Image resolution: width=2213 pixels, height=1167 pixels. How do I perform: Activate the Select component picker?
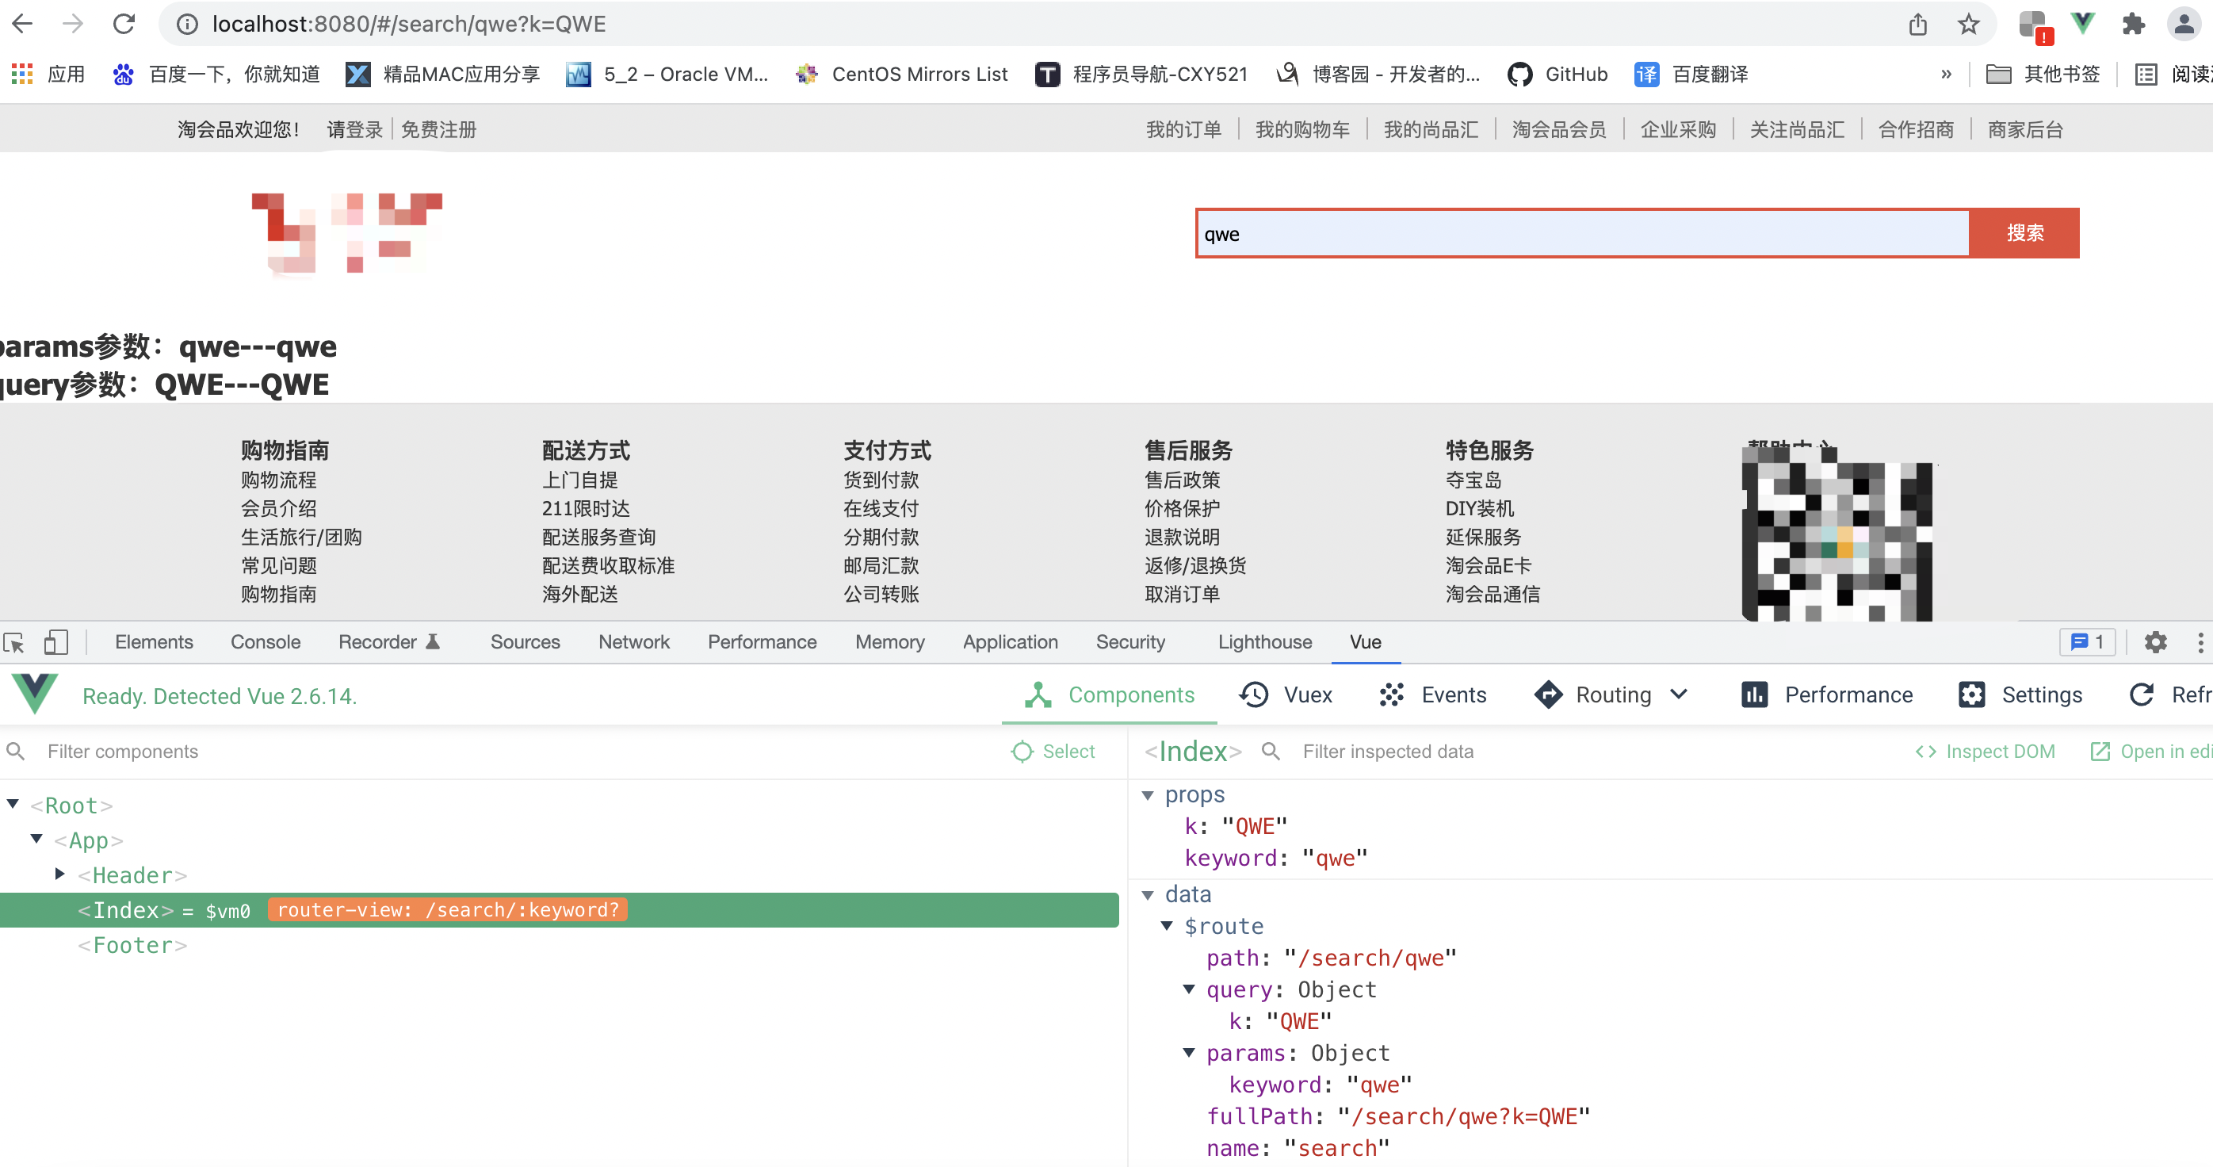1053,751
